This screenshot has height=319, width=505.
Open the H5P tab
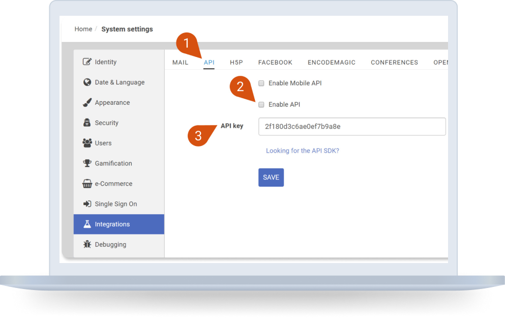[x=236, y=62]
